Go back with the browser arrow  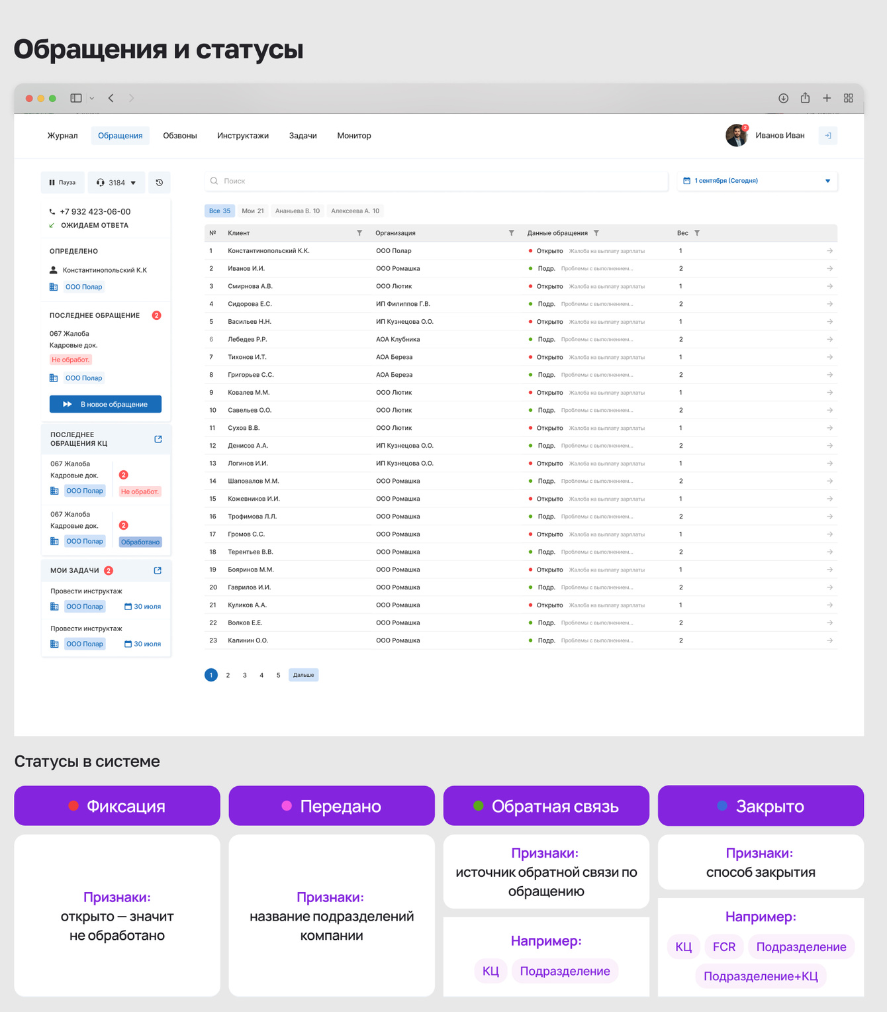tap(111, 98)
